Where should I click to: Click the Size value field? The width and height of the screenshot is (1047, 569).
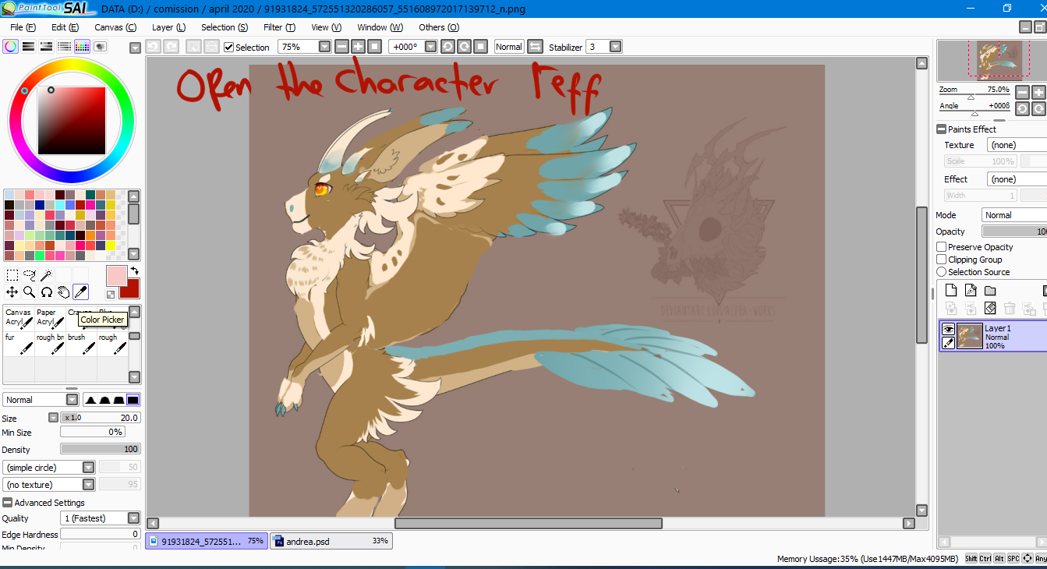(100, 418)
